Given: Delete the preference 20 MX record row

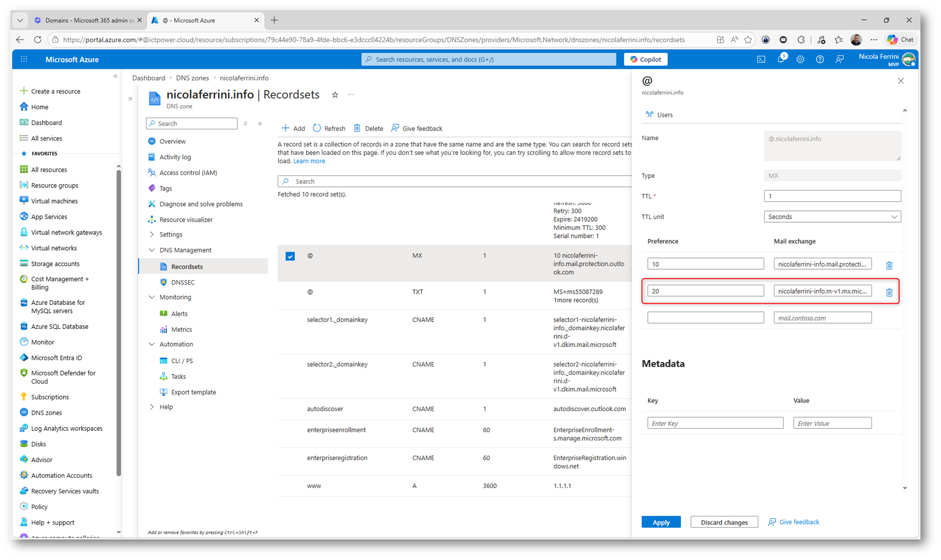Looking at the screenshot, I should [889, 292].
